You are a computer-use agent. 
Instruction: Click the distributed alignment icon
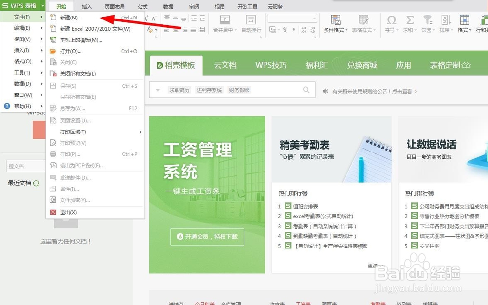(202, 30)
